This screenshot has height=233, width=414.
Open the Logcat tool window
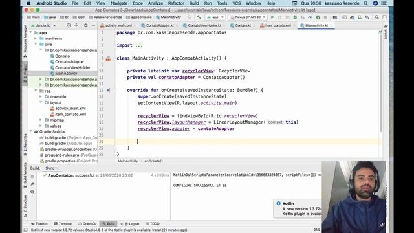click(130, 223)
